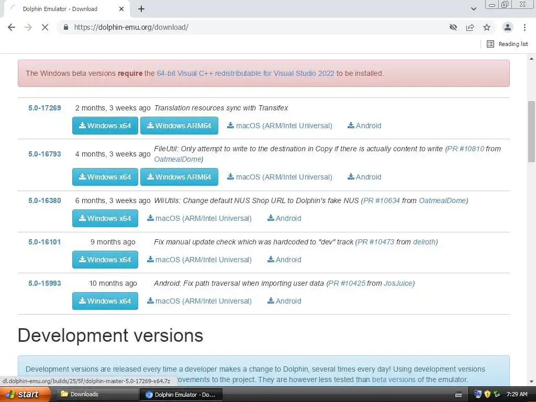536x402 pixels.
Task: Download Android build for 5.0-16793
Action: [x=364, y=177]
